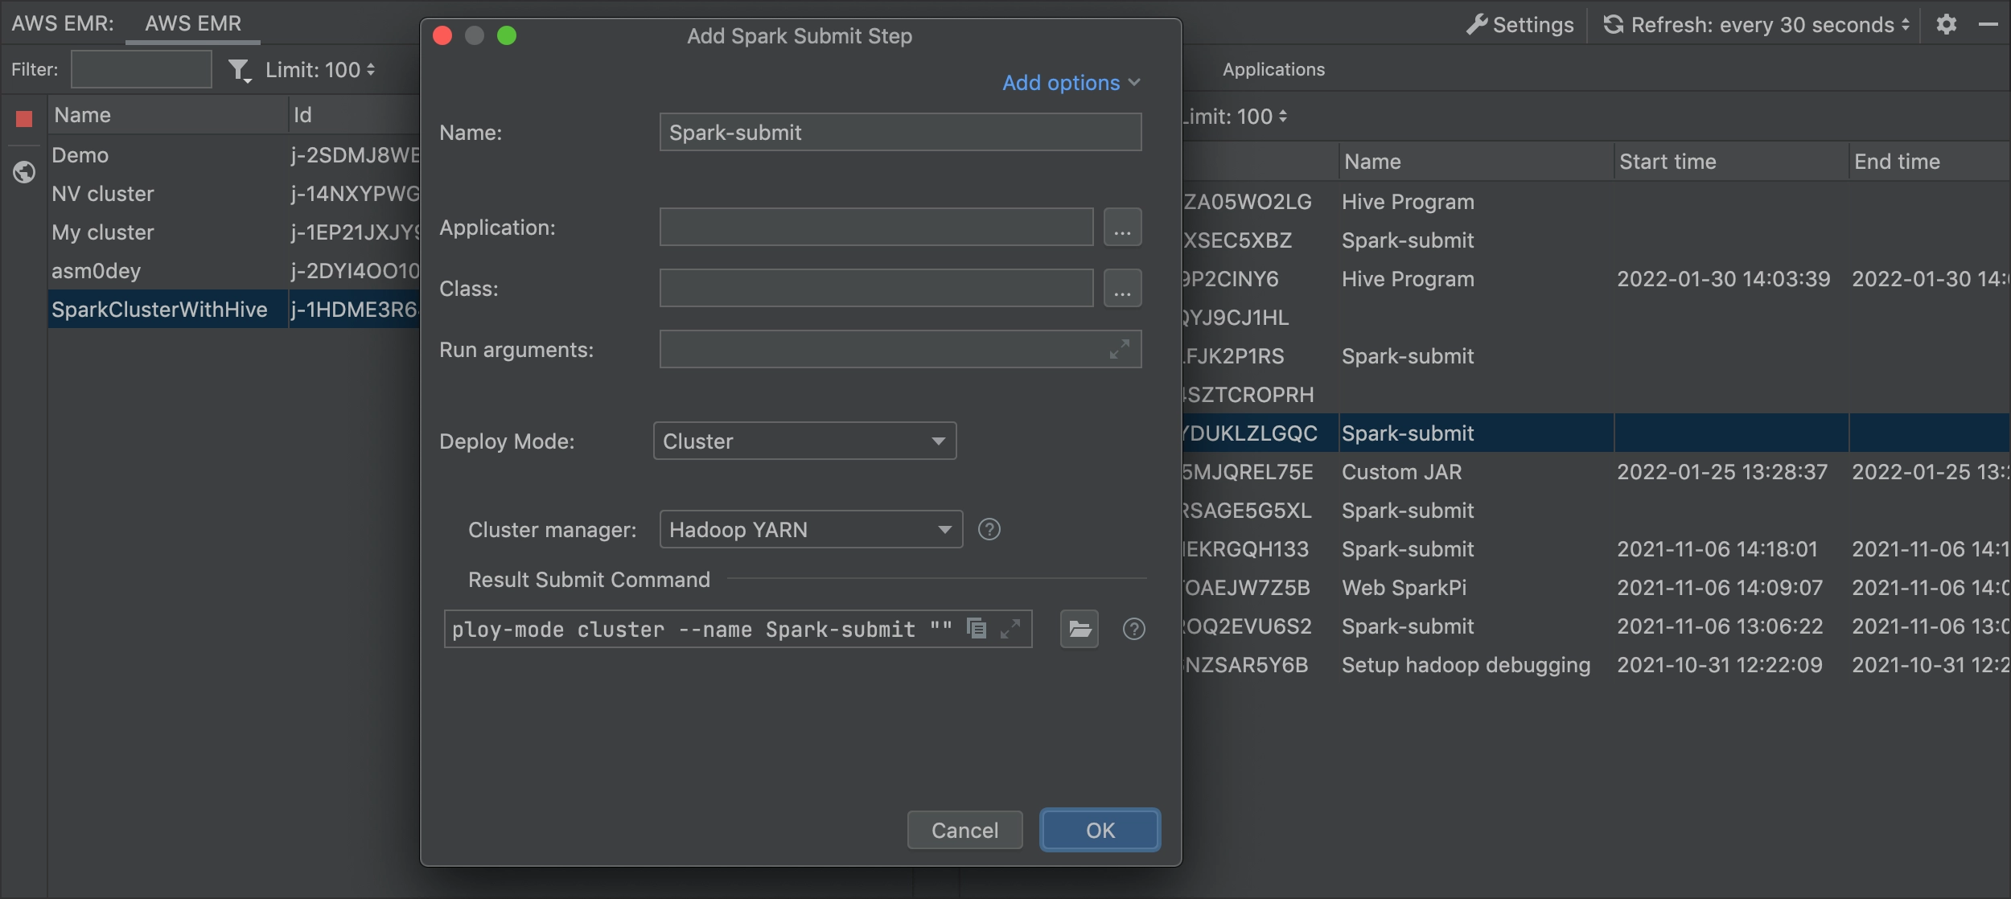Click the Class input field
Image resolution: width=2011 pixels, height=899 pixels.
876,288
